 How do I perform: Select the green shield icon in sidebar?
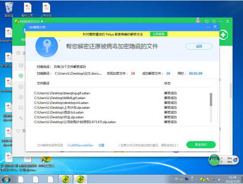(x=21, y=76)
